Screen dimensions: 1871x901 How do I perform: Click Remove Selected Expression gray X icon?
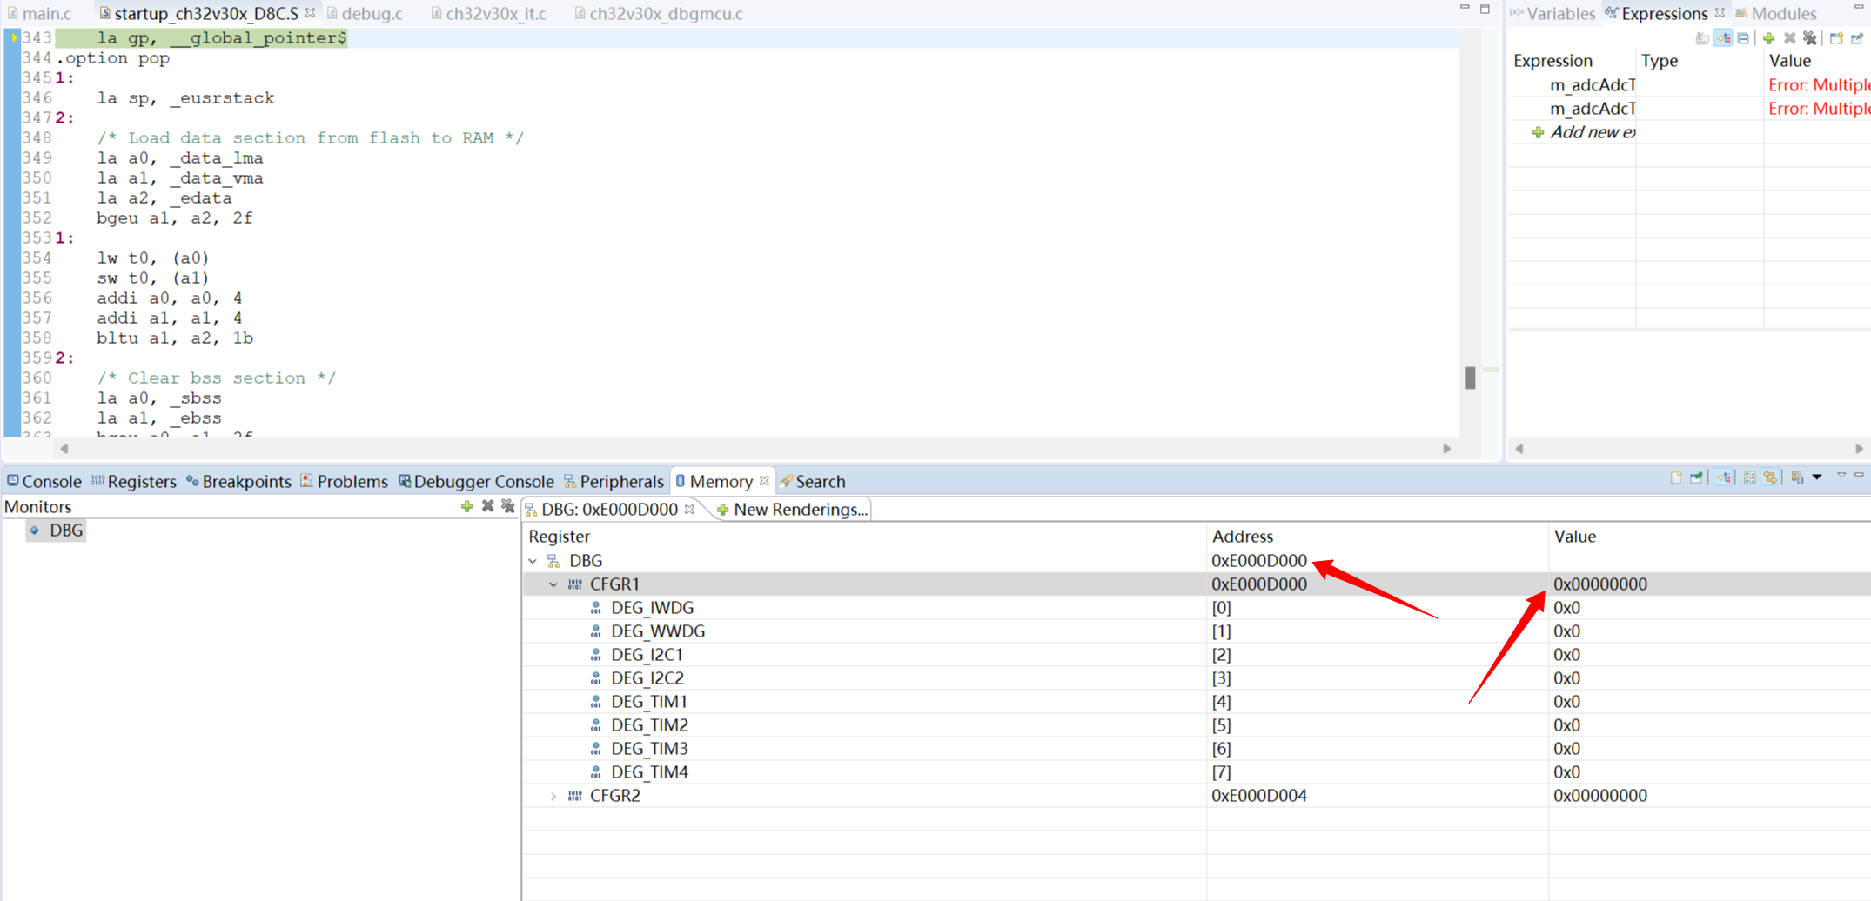[1789, 38]
